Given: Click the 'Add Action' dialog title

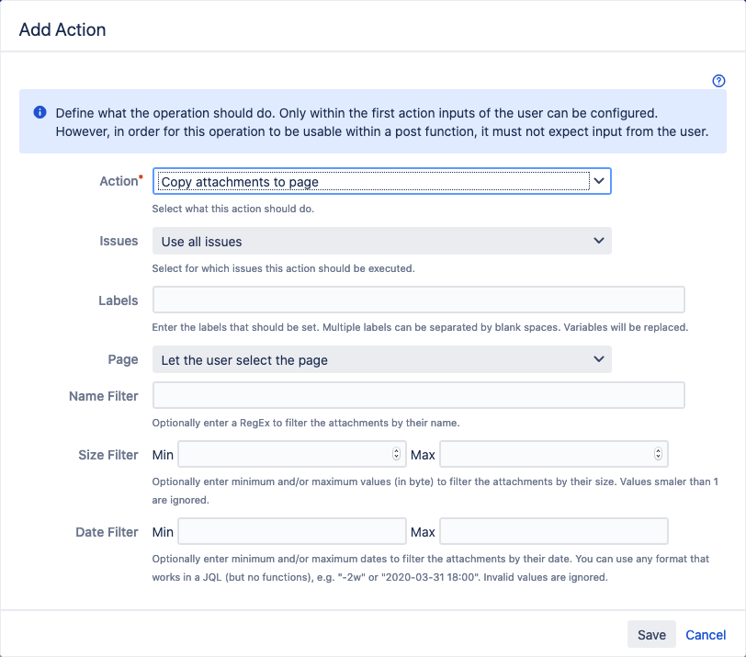Looking at the screenshot, I should 62,29.
